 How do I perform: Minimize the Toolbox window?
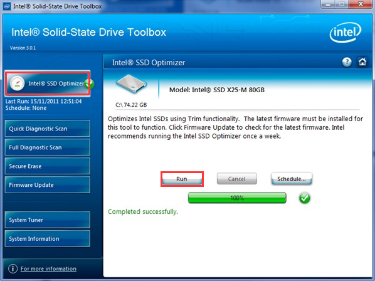pos(329,4)
